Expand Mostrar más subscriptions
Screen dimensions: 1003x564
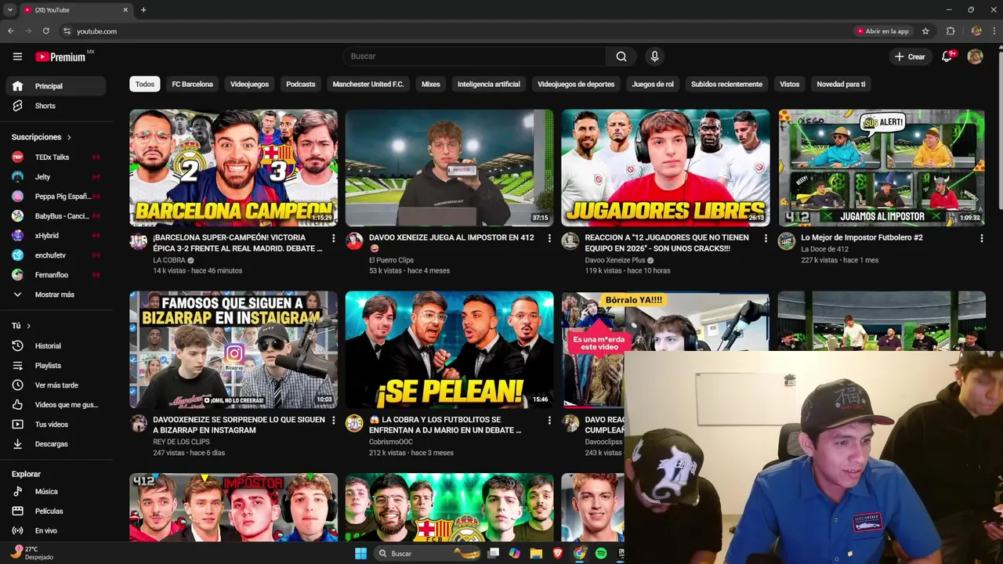pyautogui.click(x=55, y=295)
